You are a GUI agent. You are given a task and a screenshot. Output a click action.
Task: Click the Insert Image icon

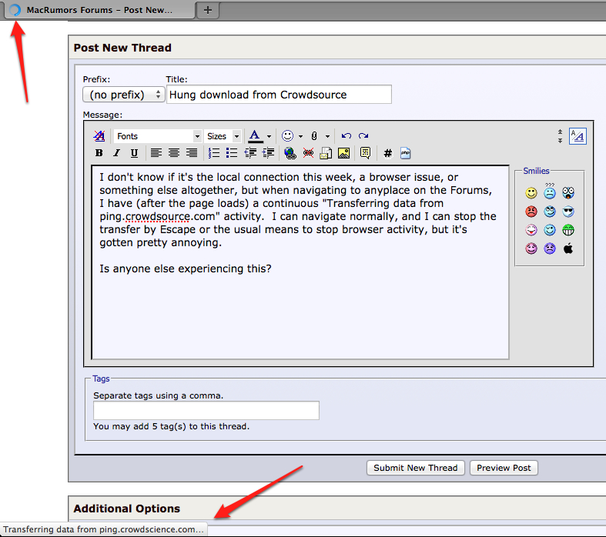pos(343,153)
